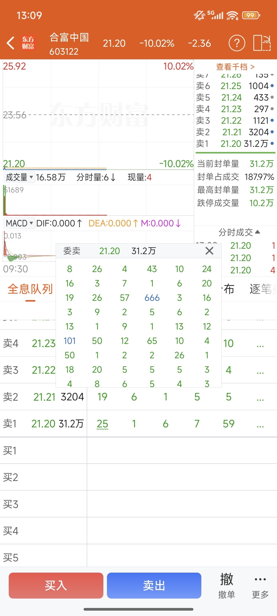Tap the 59 order in 卖1 row
277x616 pixels.
[229, 424]
